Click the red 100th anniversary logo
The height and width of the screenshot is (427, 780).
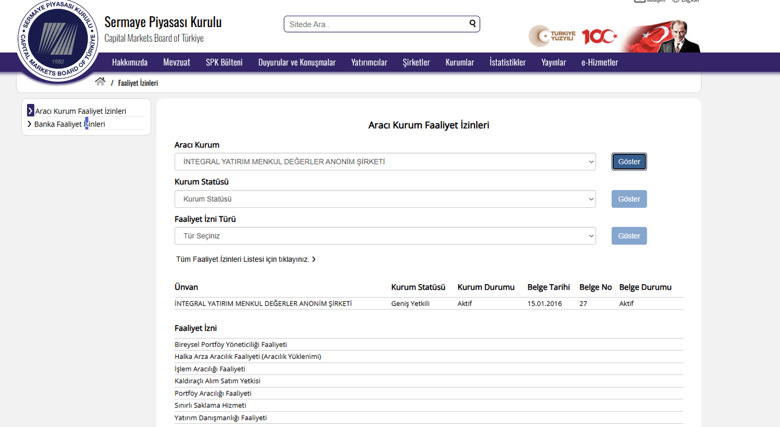[599, 37]
